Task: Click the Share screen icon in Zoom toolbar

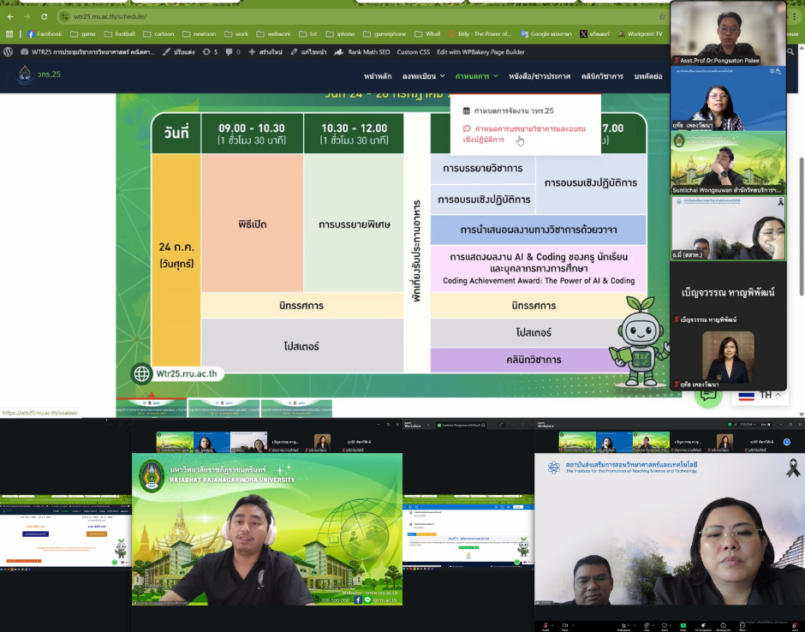Action: (683, 626)
